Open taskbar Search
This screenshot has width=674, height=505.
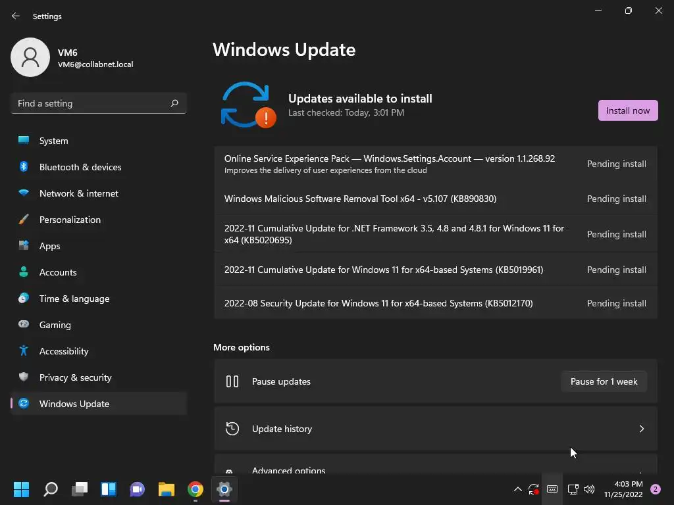tap(51, 489)
